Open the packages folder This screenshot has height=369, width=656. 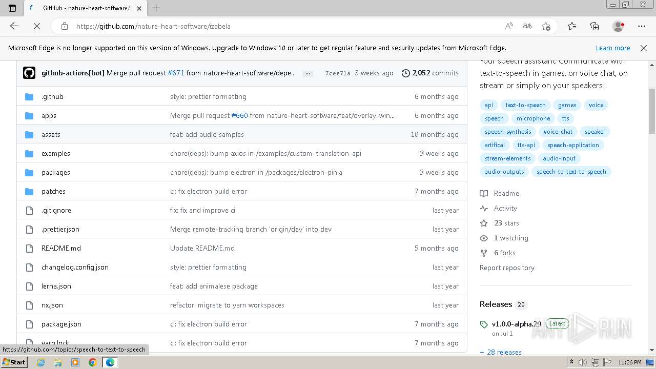(56, 172)
